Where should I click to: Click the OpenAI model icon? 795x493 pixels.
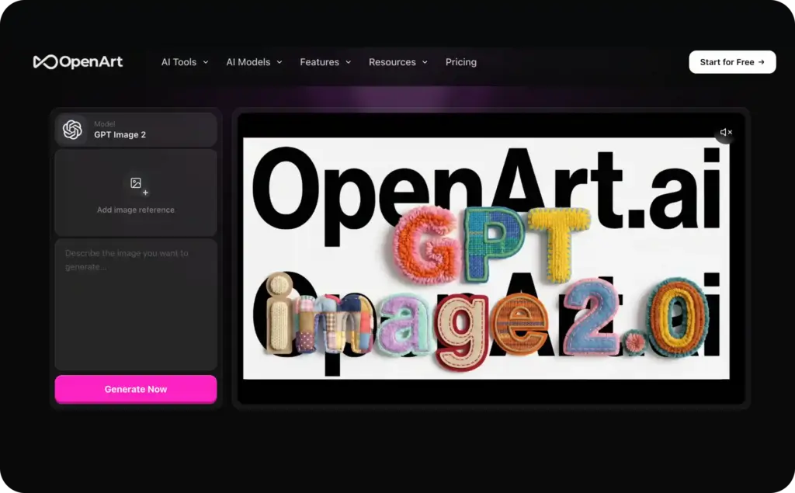point(72,130)
